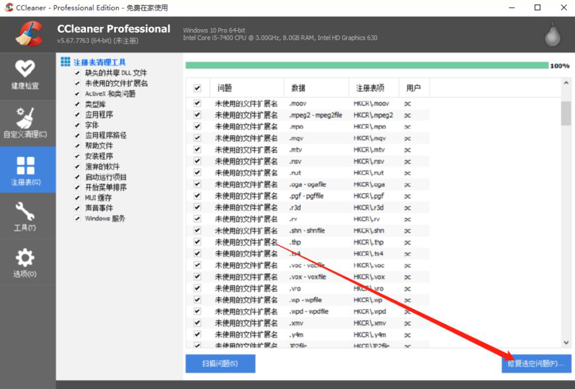The height and width of the screenshot is (389, 575).
Task: Uncheck the .mpeg2 - mpeg2file row checkbox
Action: tap(197, 115)
